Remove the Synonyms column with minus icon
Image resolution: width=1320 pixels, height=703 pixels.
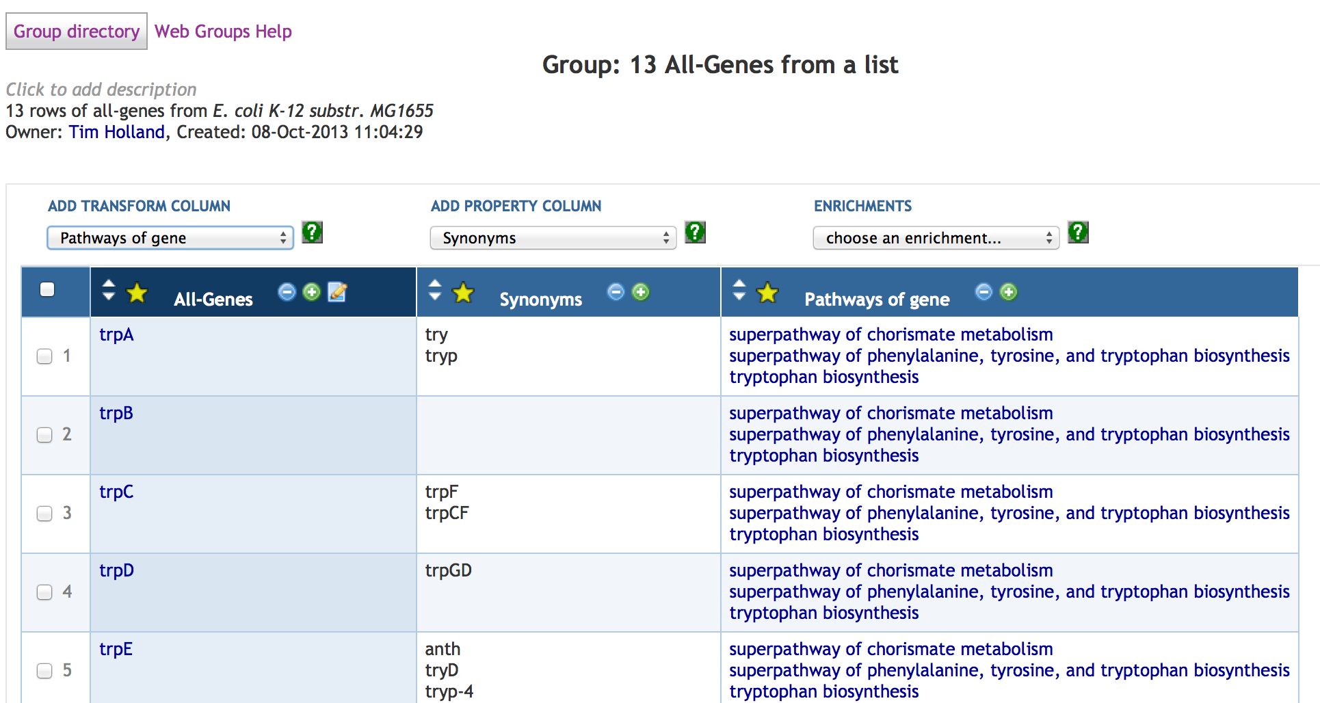coord(616,292)
